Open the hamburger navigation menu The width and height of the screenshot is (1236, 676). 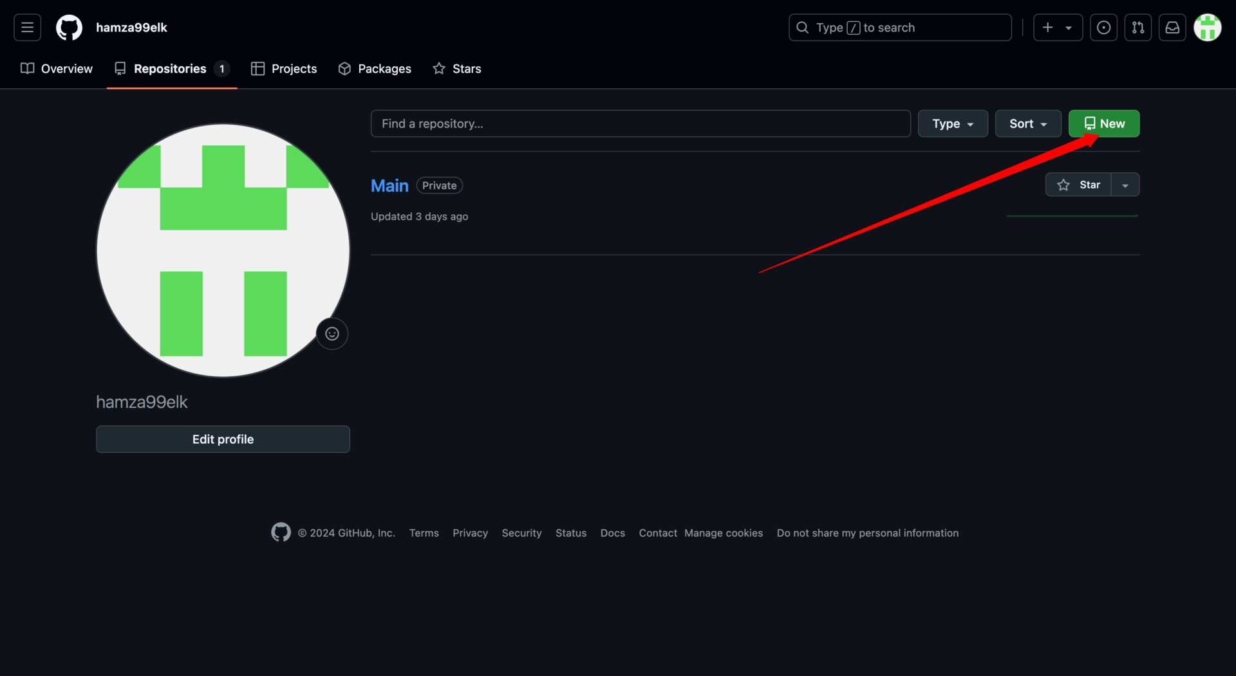tap(27, 28)
